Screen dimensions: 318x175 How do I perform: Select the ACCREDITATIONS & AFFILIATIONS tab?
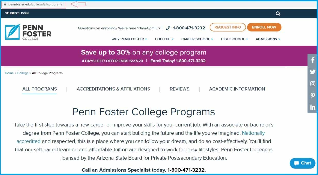point(113,89)
